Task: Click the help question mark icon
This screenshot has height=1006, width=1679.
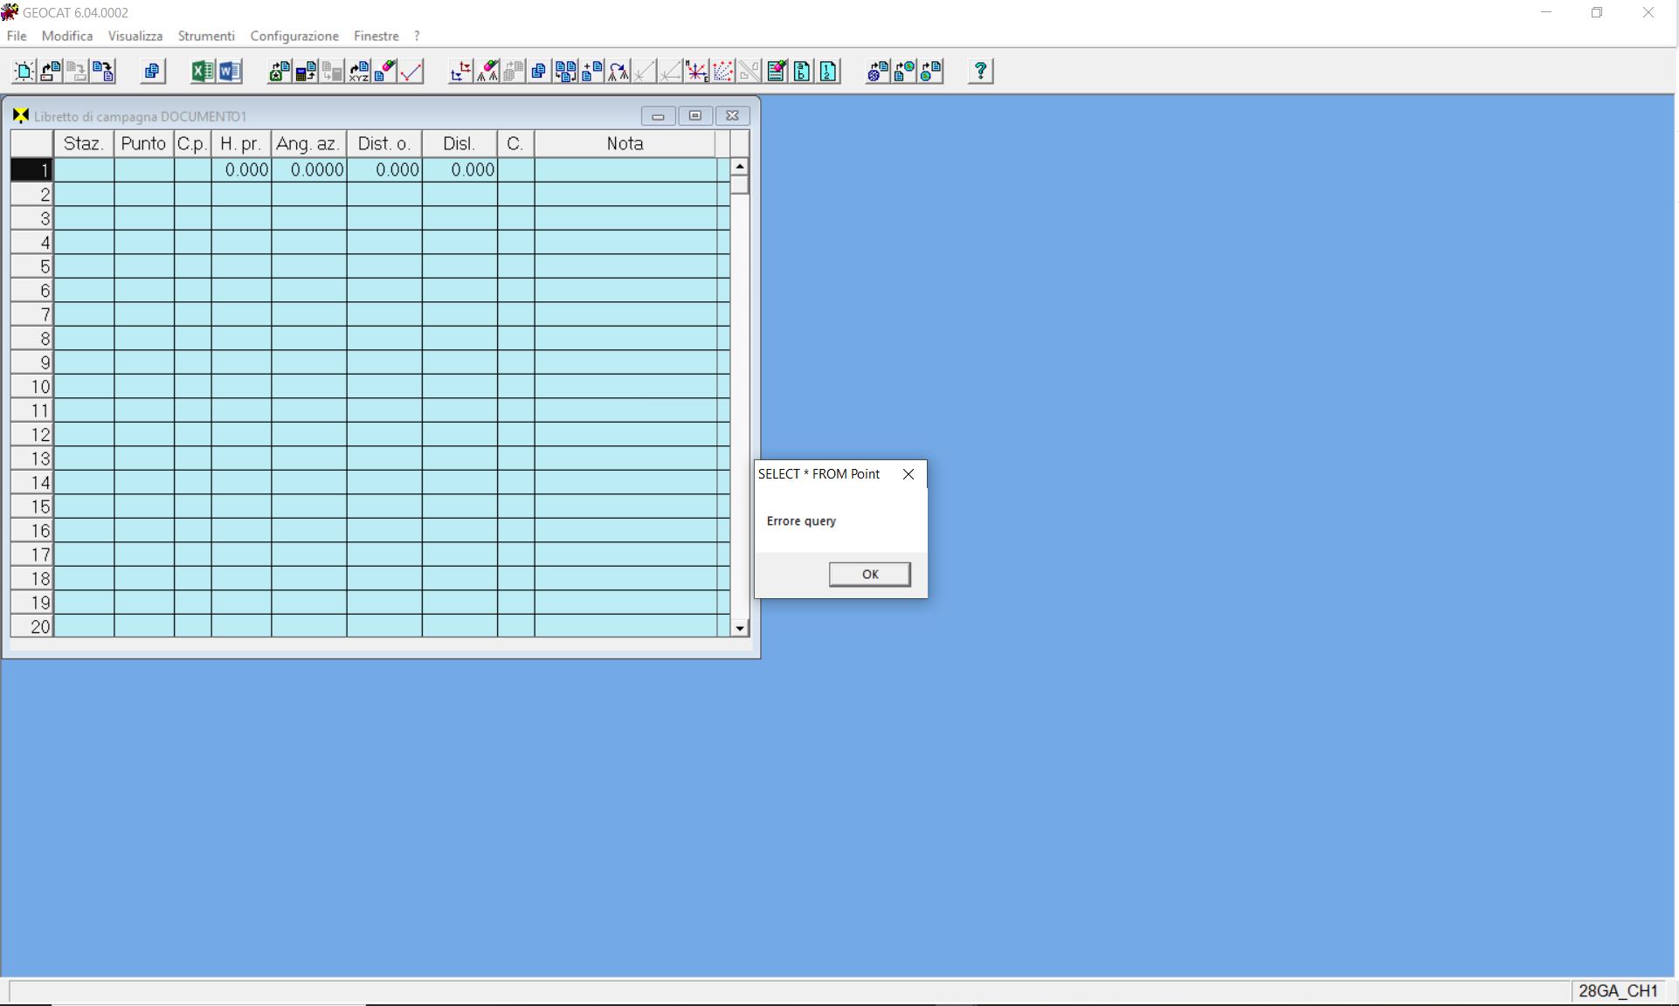Action: pos(980,72)
